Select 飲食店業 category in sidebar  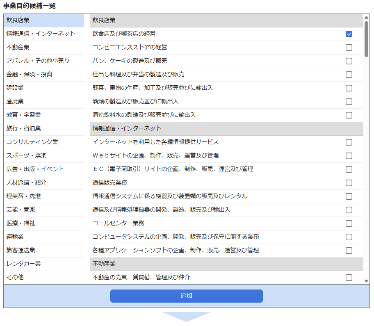pyautogui.click(x=18, y=20)
